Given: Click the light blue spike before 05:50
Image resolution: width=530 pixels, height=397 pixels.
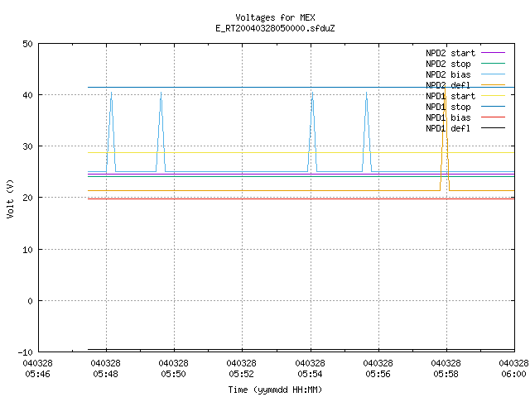Looking at the screenshot, I should (x=161, y=132).
